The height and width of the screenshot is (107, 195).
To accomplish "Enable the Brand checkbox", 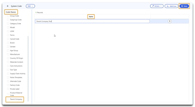I will click(8, 43).
